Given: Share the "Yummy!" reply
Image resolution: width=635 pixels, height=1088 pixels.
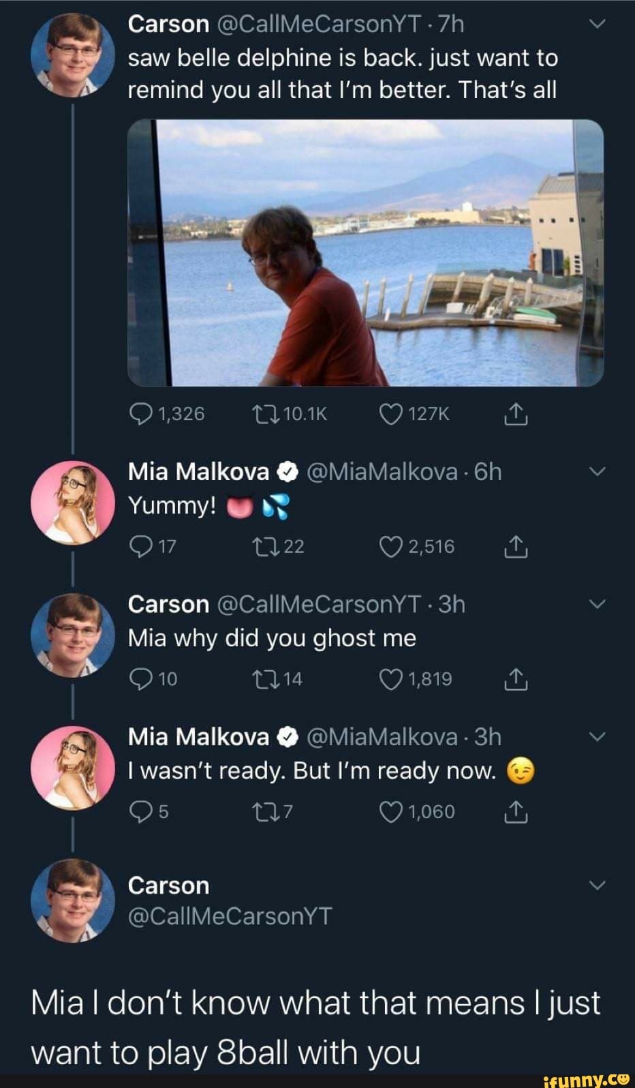Looking at the screenshot, I should click(516, 547).
